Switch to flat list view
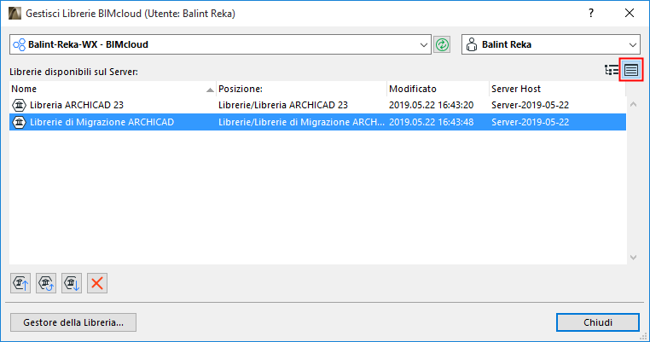Screen dimensions: 650x342 coord(631,70)
